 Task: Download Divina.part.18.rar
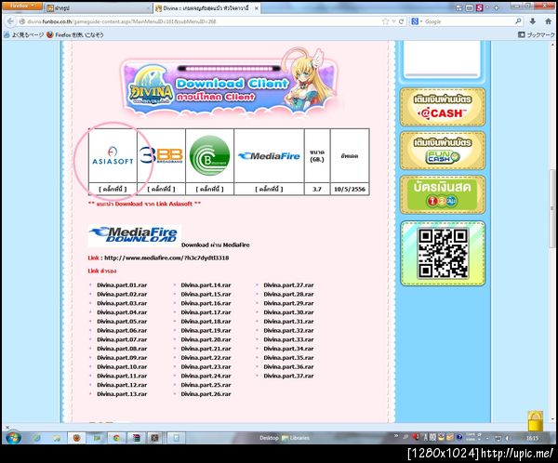[206, 322]
